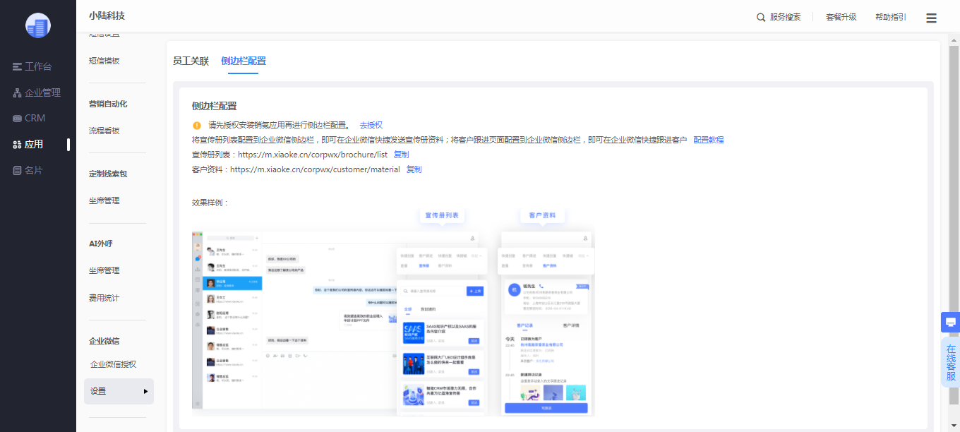This screenshot has width=960, height=432.
Task: Open 坐席管理 under AI外呼
Action: click(x=104, y=270)
